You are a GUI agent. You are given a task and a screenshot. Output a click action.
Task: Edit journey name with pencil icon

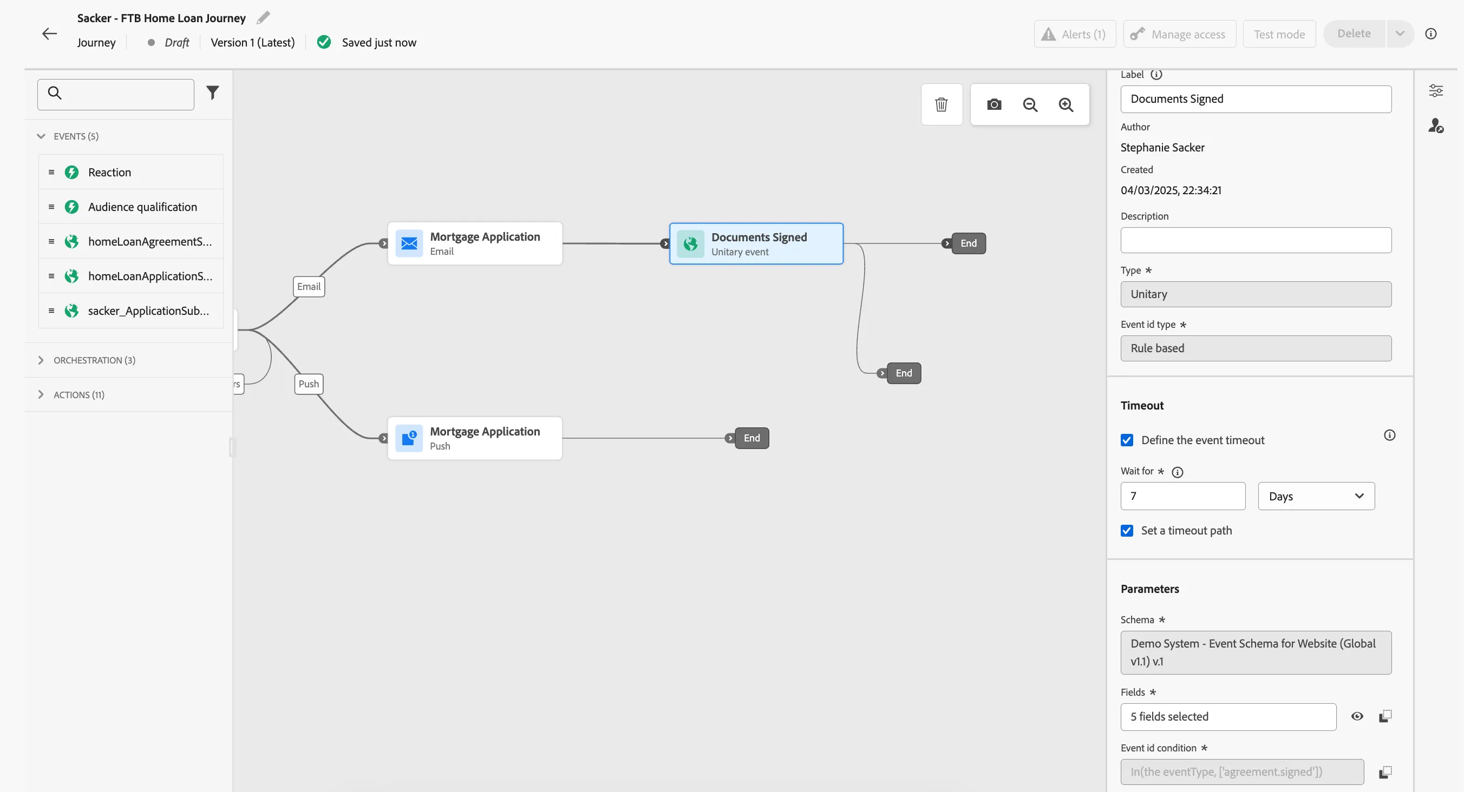(263, 18)
